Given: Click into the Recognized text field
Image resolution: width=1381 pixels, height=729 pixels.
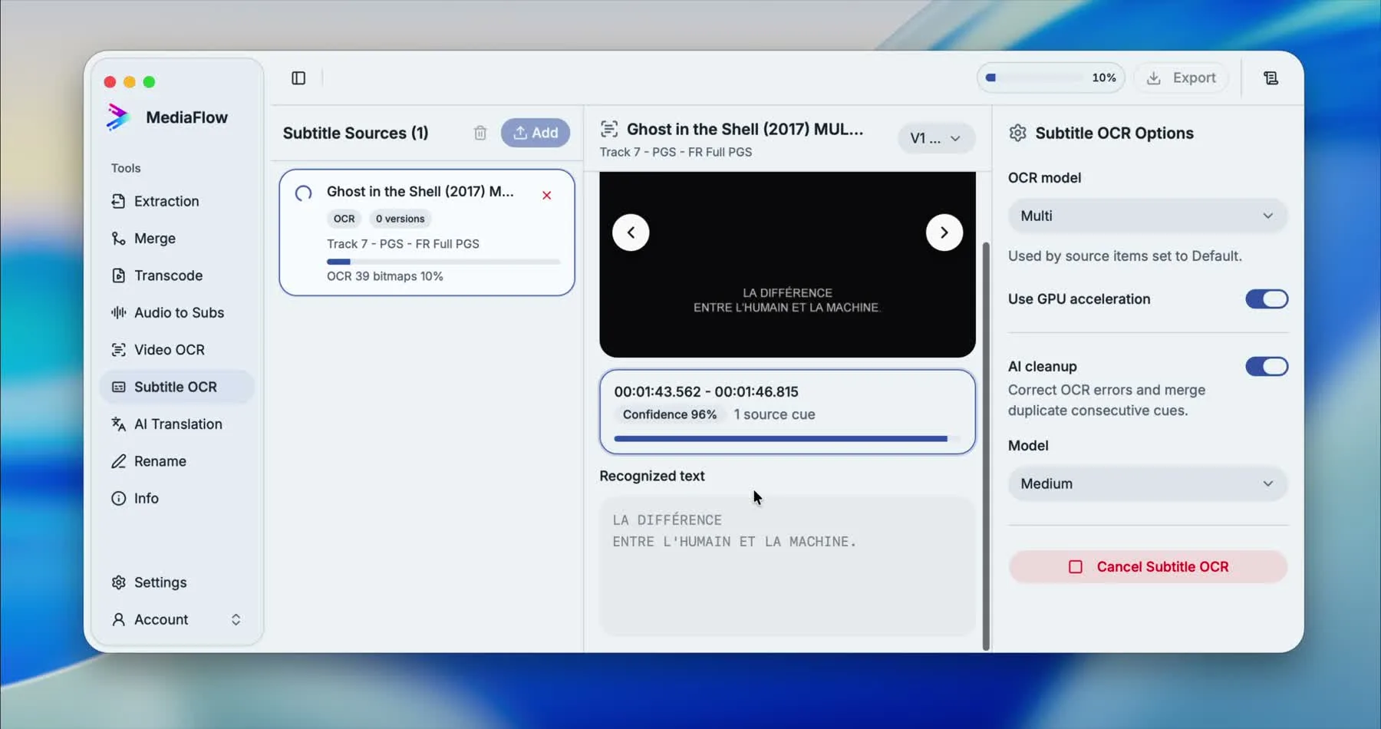Looking at the screenshot, I should pos(787,567).
